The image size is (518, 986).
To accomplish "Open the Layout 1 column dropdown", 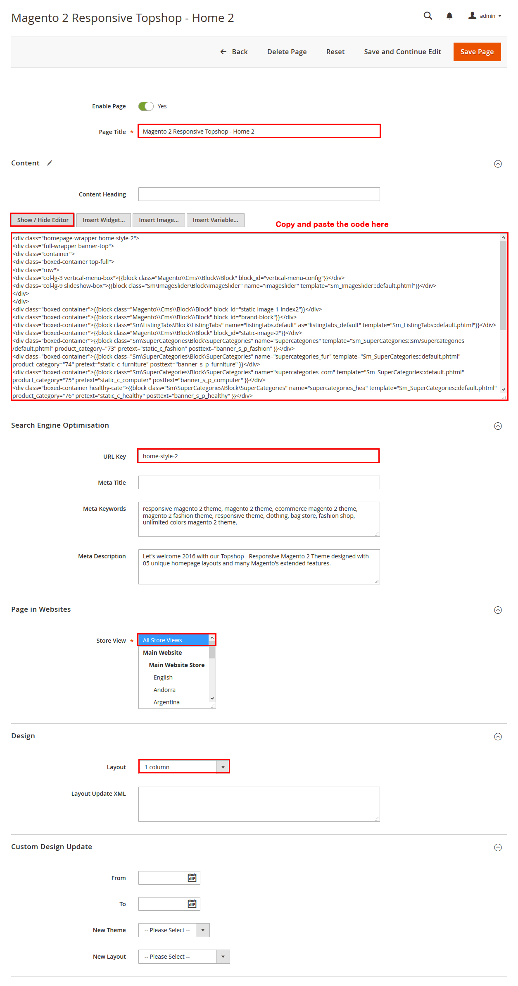I will click(184, 767).
